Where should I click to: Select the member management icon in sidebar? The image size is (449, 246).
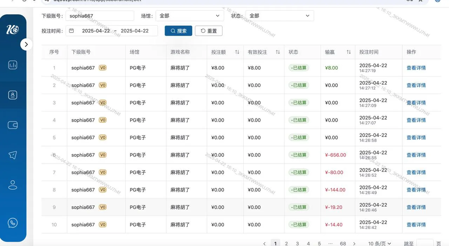coord(13,94)
